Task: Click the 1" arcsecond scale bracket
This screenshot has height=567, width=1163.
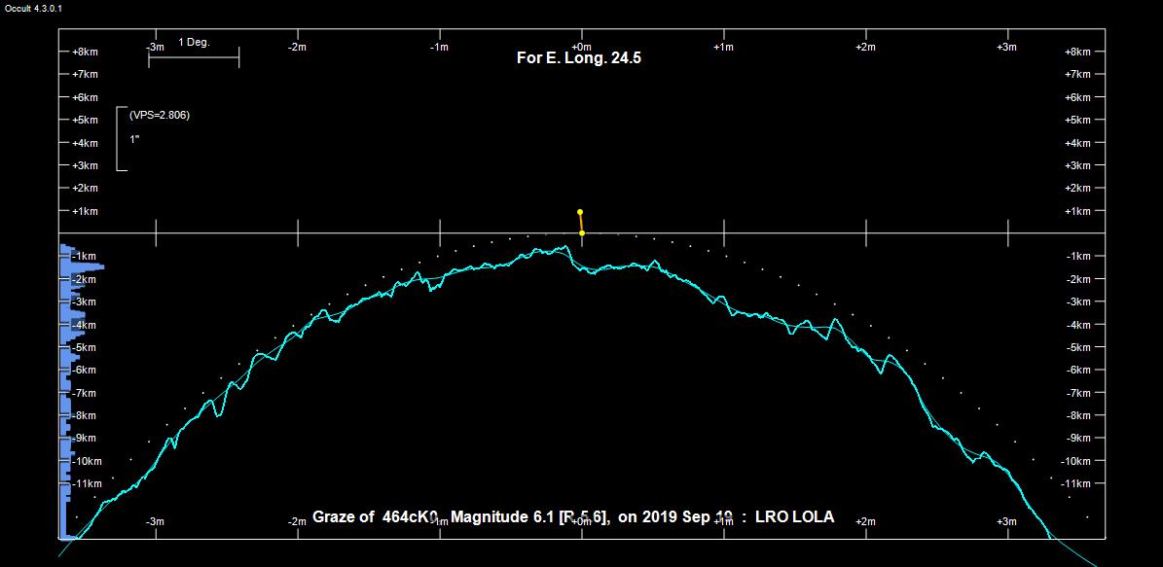Action: [x=122, y=139]
